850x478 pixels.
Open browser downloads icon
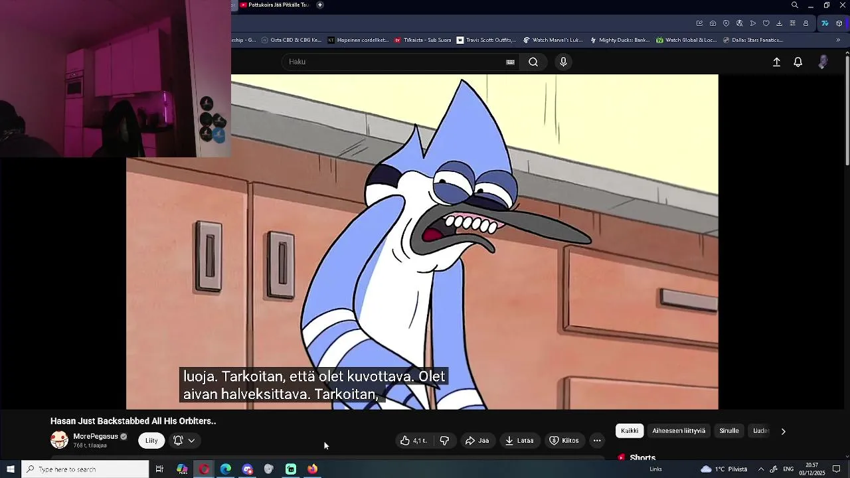[779, 23]
